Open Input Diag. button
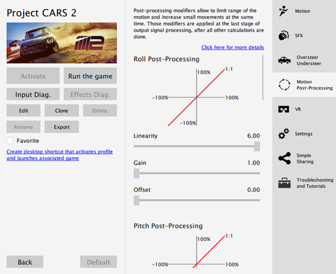The image size is (336, 274). 33,94
